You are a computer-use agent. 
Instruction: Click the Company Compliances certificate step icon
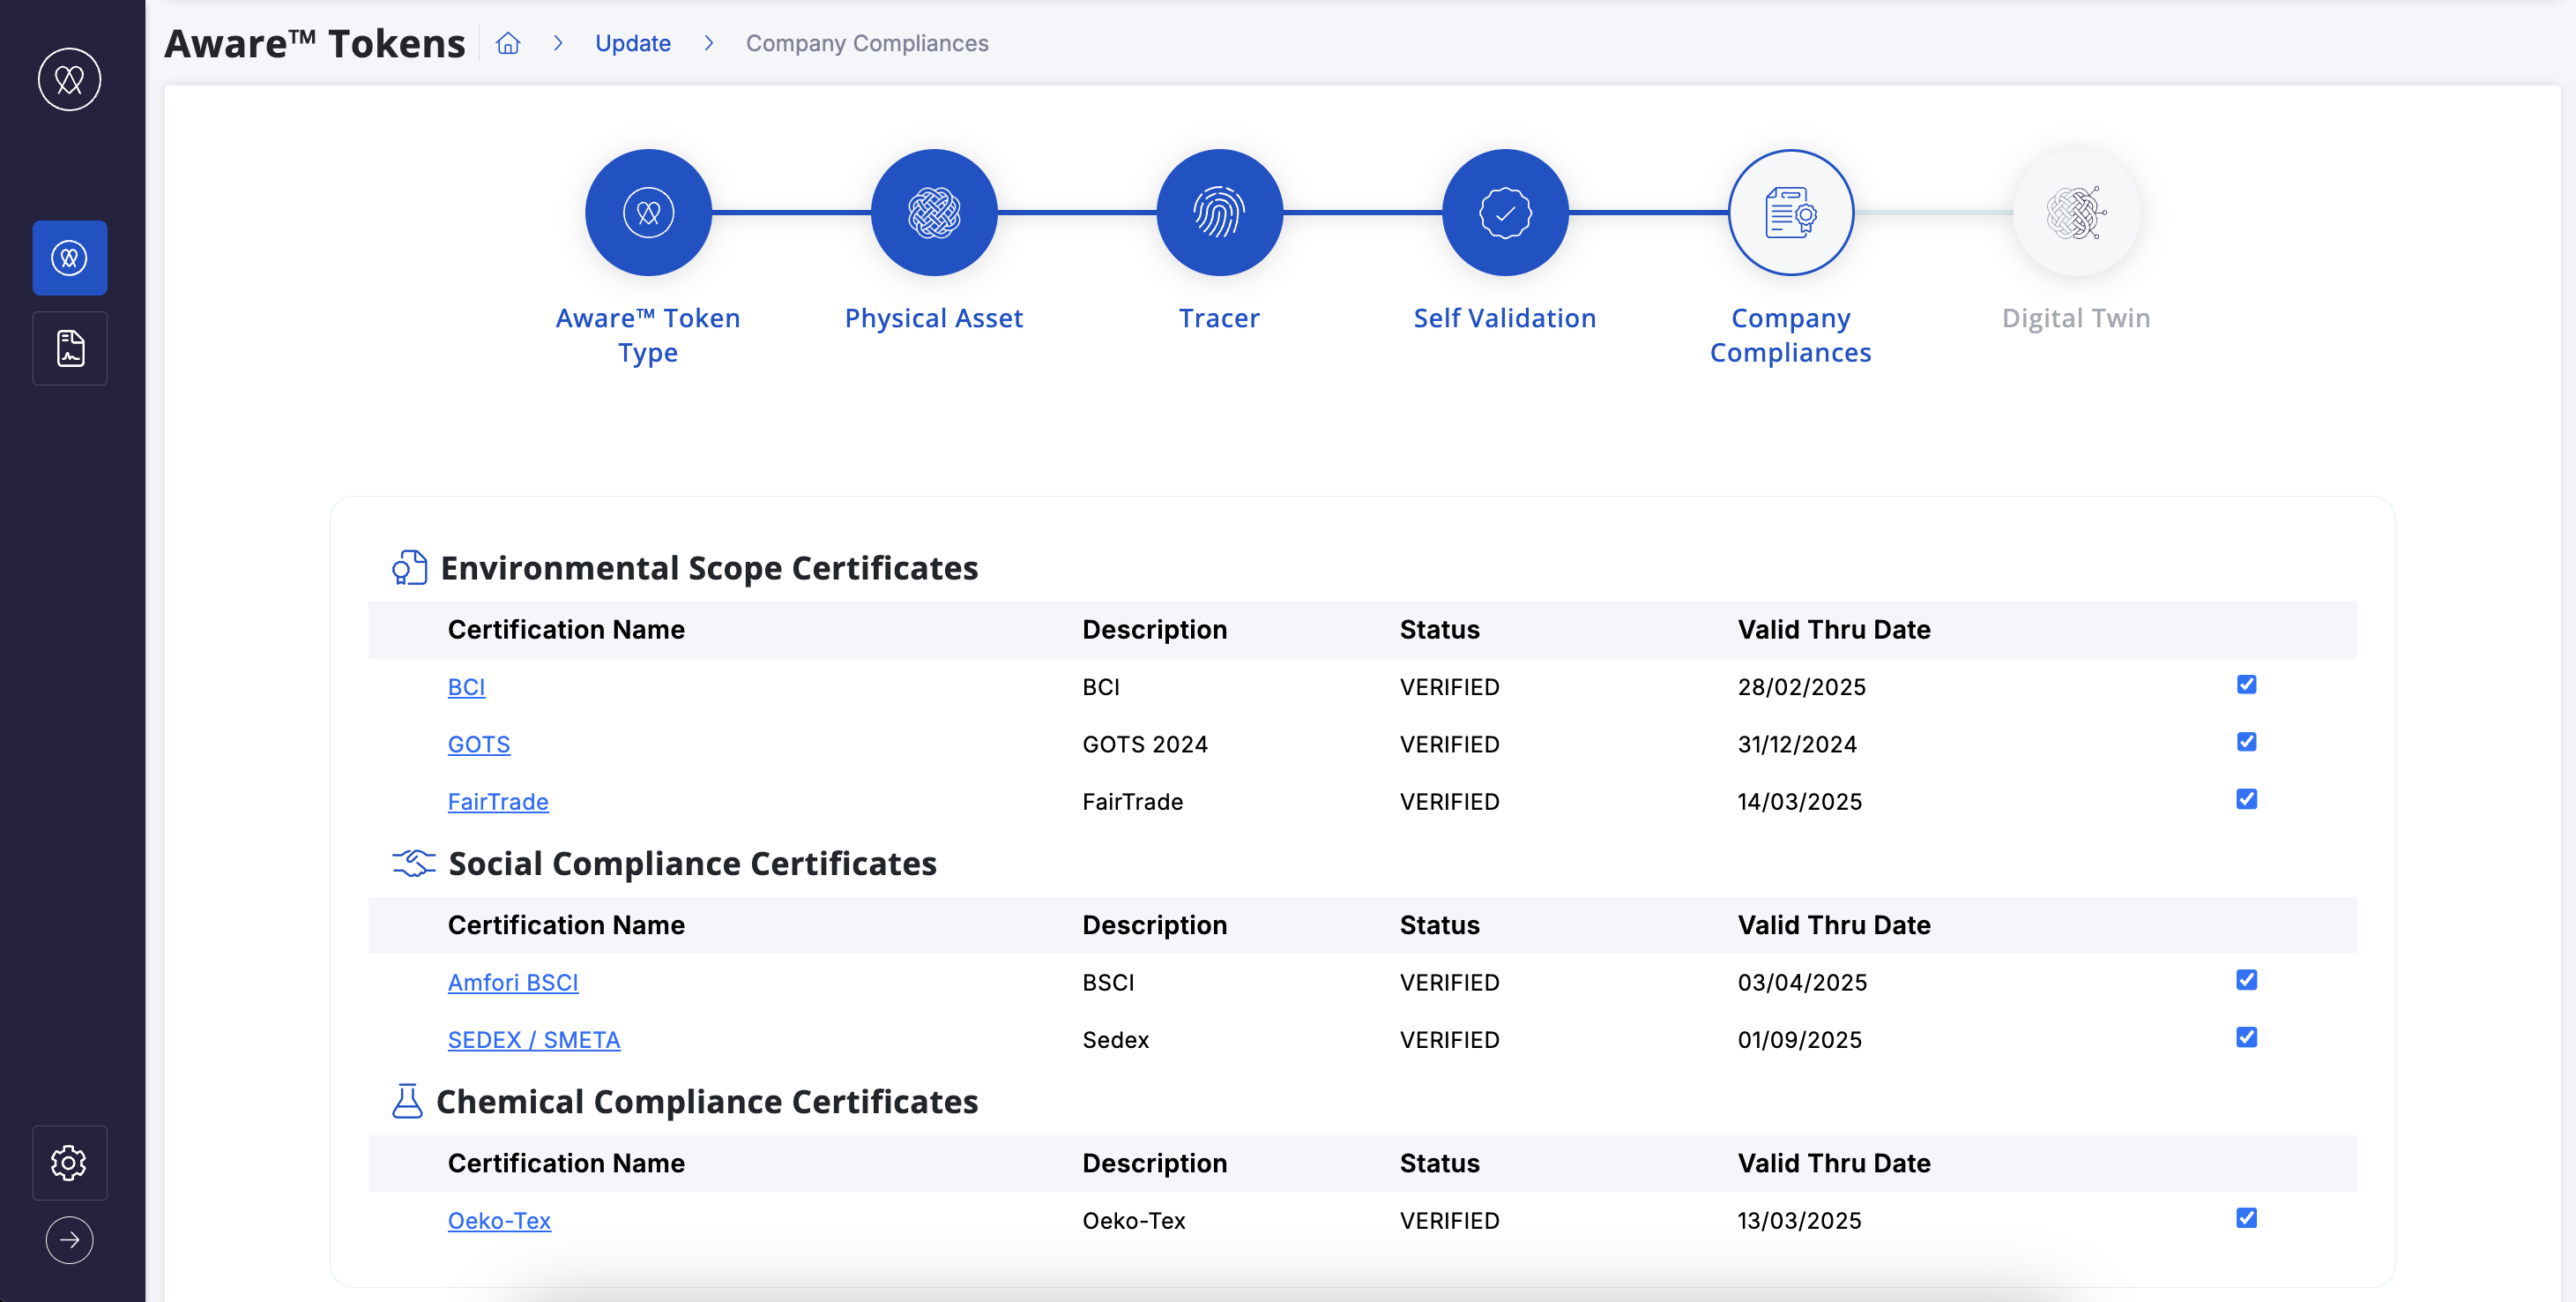tap(1790, 213)
